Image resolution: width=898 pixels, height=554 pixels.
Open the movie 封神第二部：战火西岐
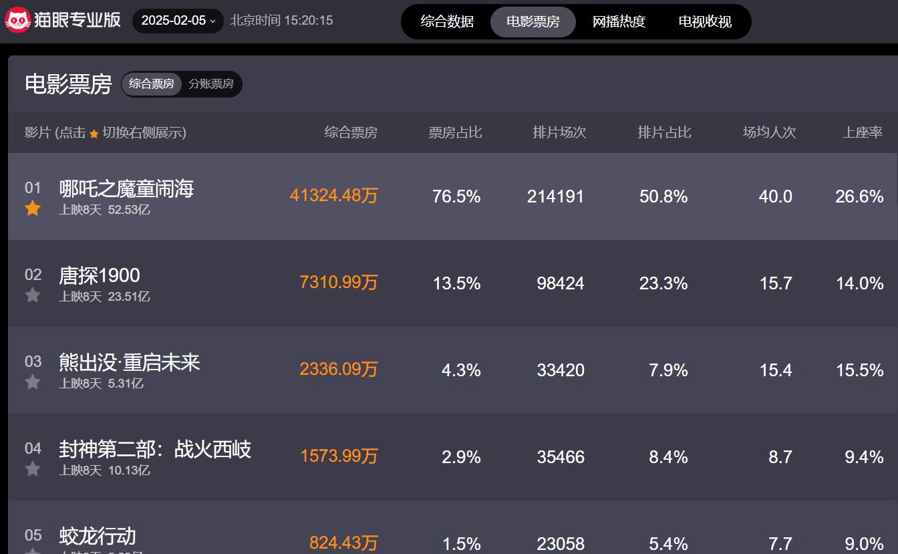[155, 449]
